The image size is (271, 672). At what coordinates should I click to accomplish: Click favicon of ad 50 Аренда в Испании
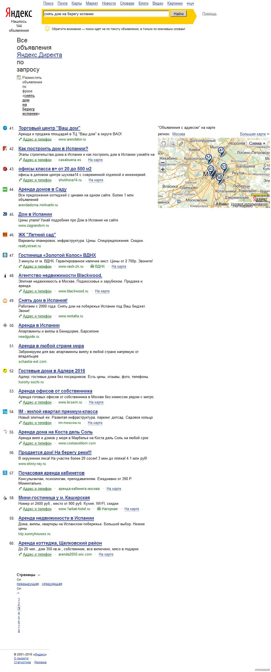point(5,325)
